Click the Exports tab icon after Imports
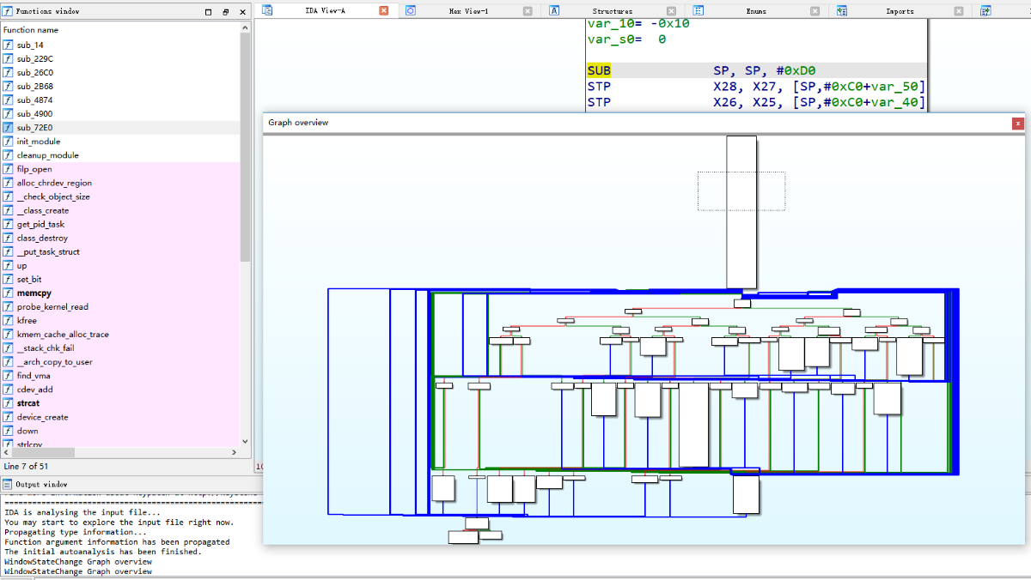 [985, 11]
